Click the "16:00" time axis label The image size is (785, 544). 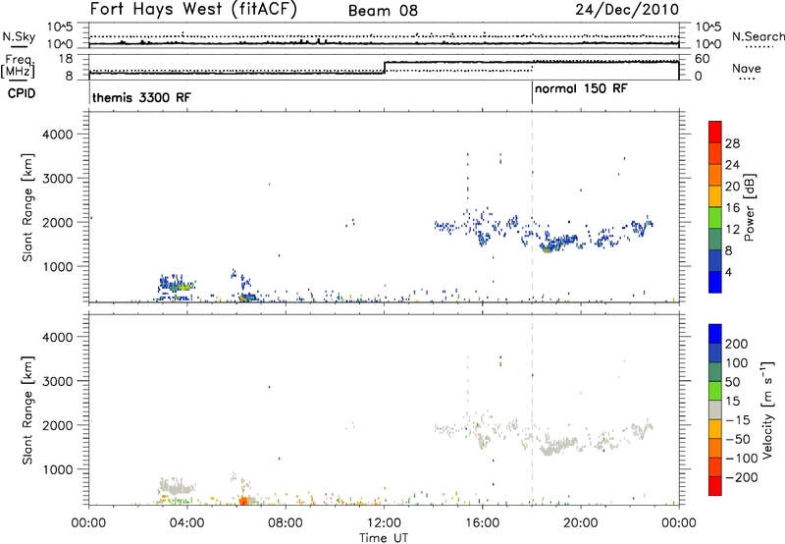click(x=482, y=523)
